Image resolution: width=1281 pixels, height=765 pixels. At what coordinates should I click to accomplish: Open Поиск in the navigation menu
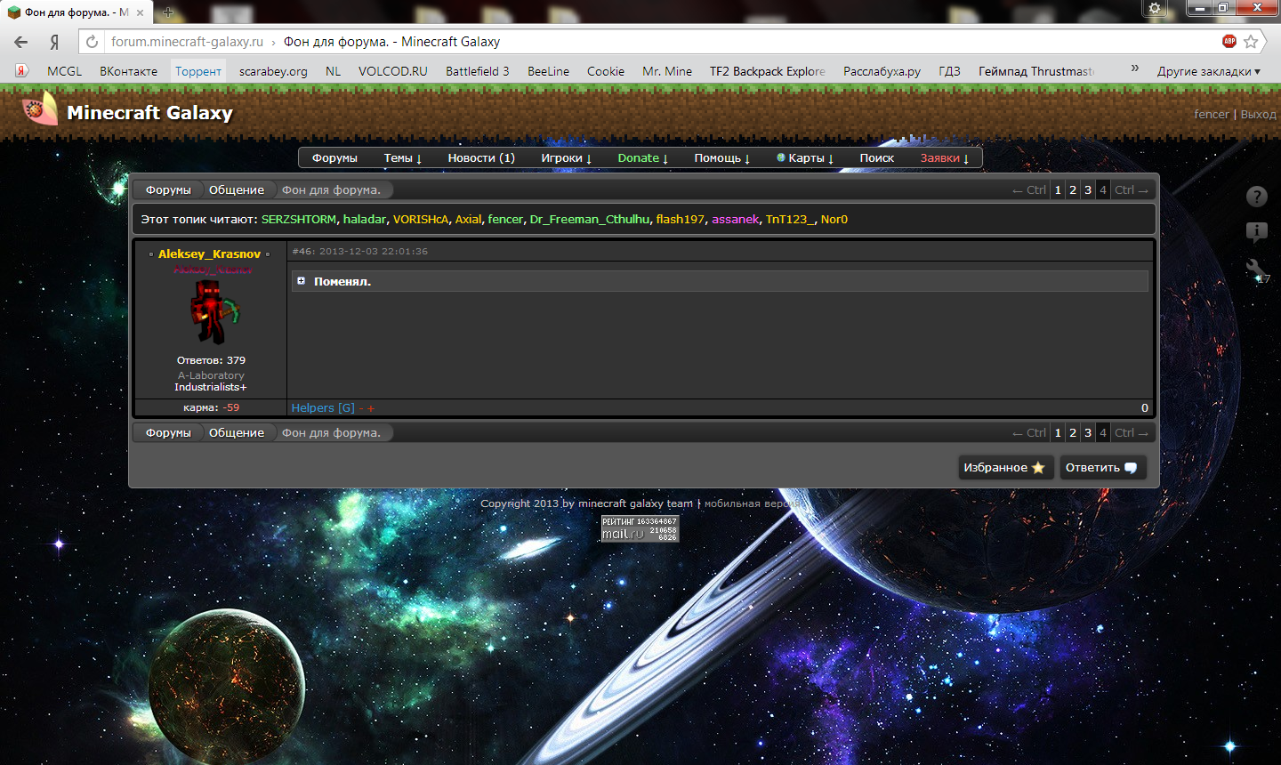pos(876,158)
